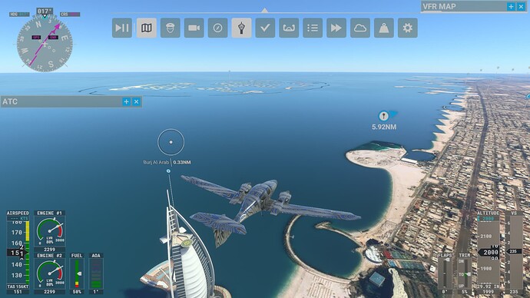Expand the ATC panel with plus
The width and height of the screenshot is (530, 298).
coord(126,101)
